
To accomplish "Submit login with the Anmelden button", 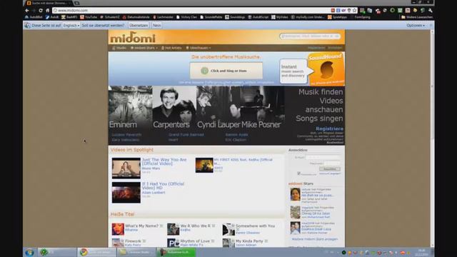I will coord(330,169).
